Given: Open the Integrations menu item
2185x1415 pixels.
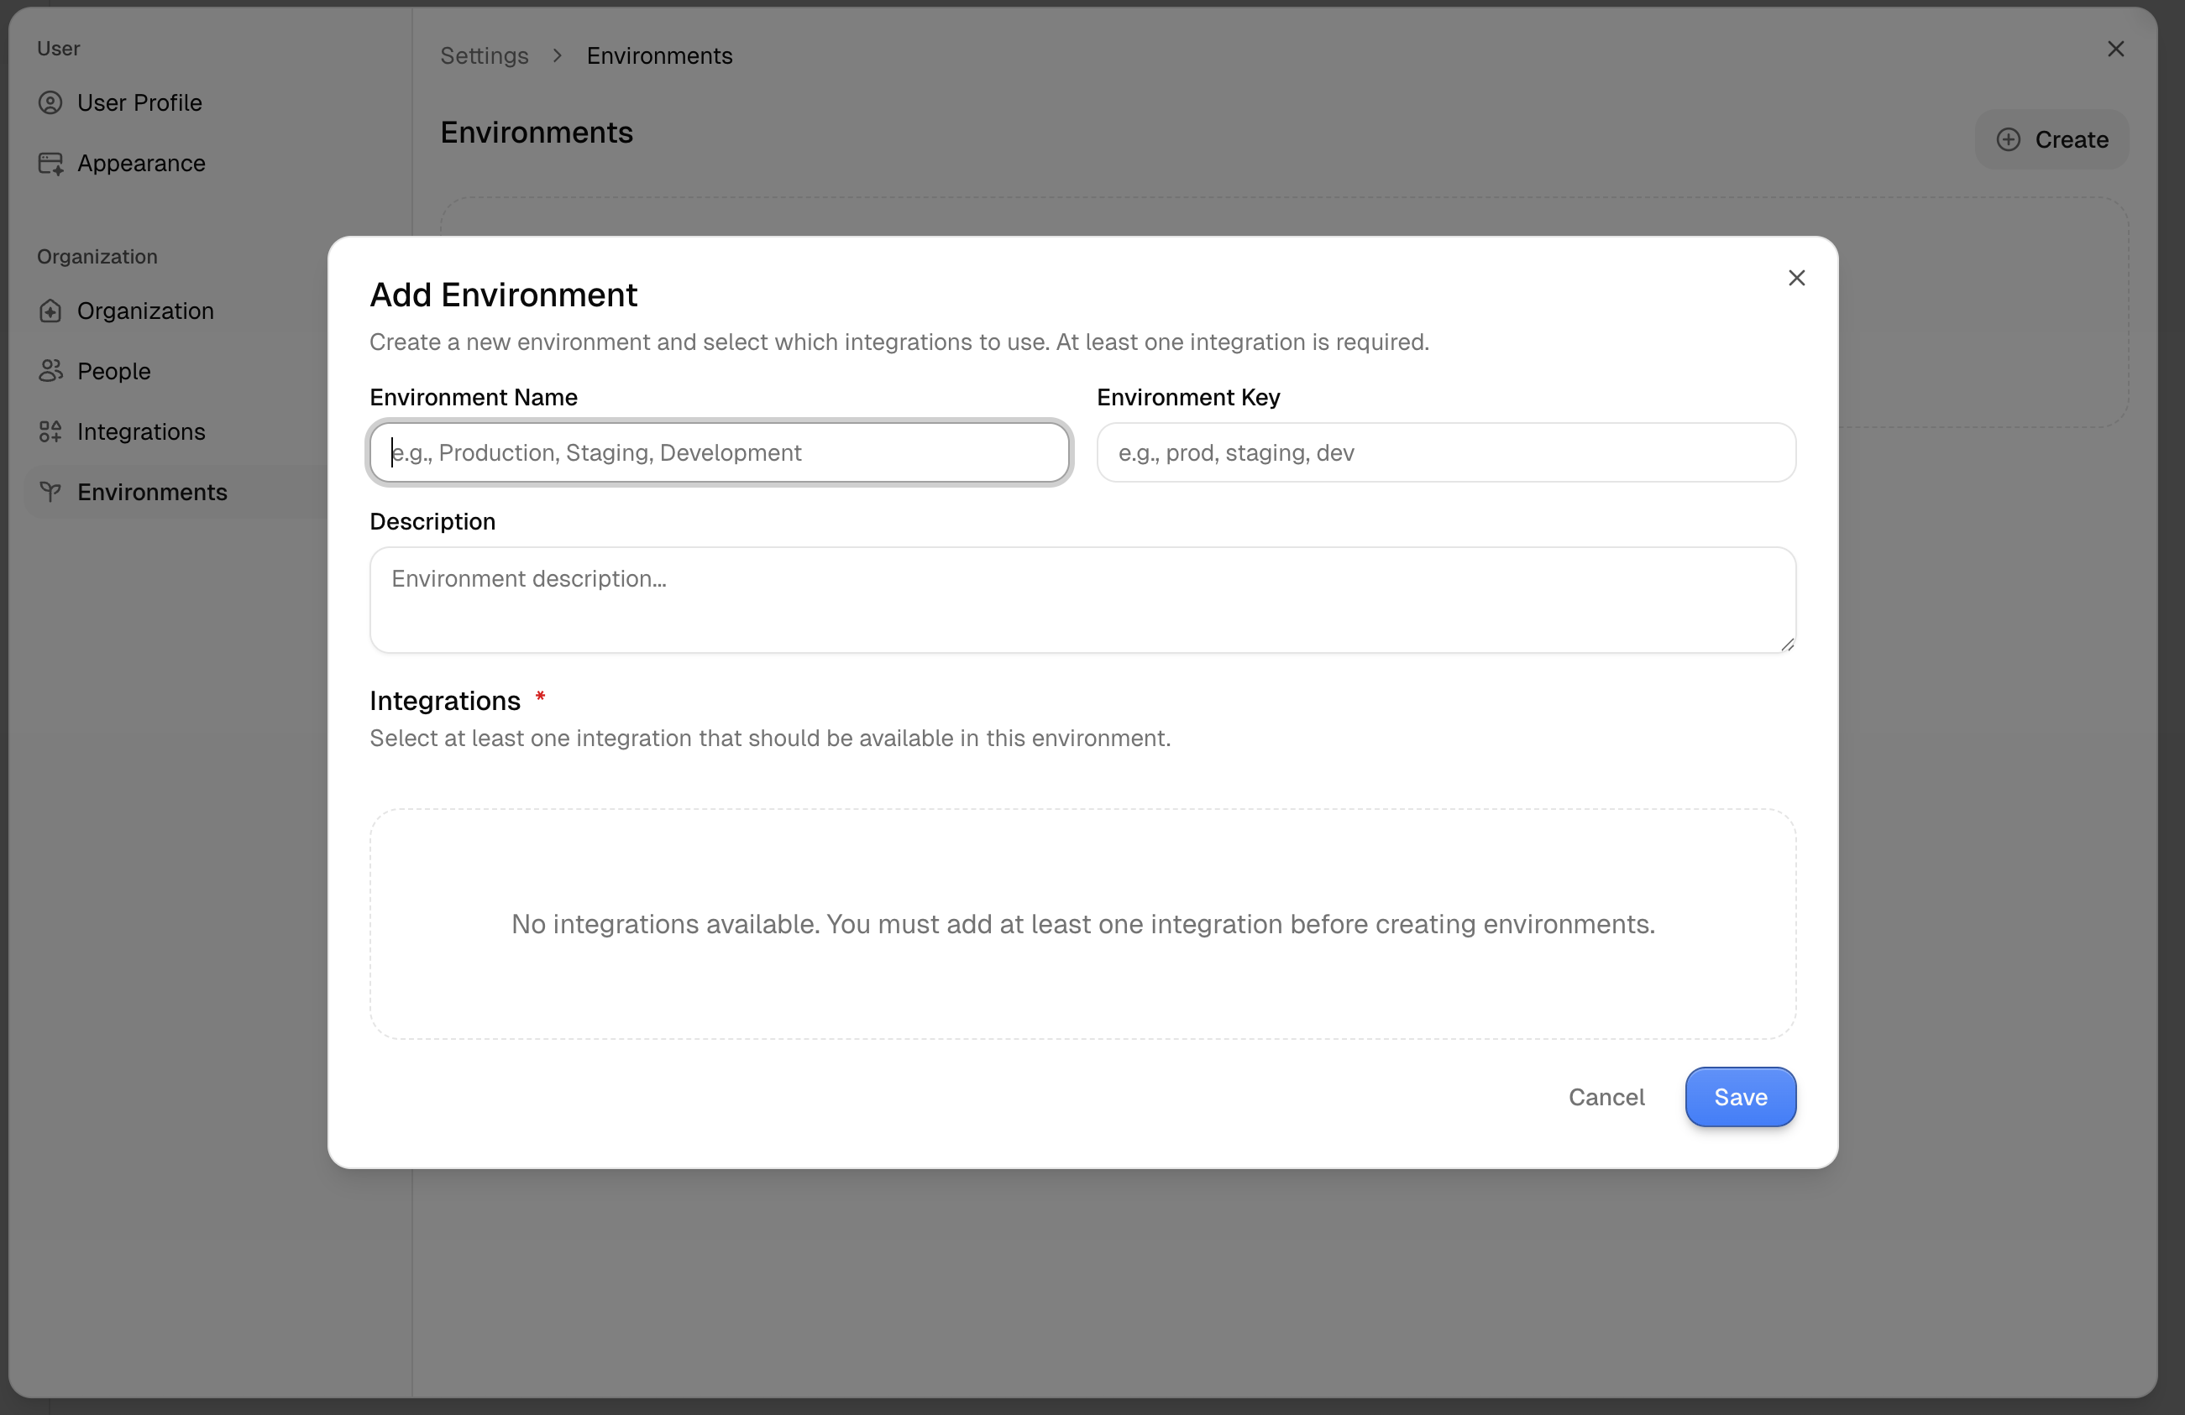Looking at the screenshot, I should [140, 431].
